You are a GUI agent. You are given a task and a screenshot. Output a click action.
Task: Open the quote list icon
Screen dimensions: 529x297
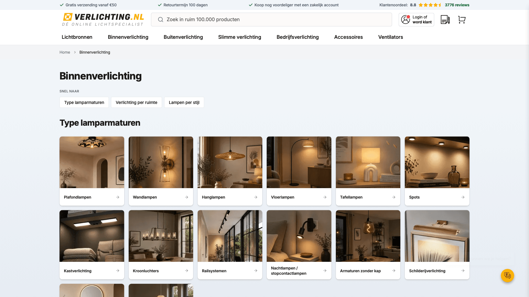(x=445, y=20)
